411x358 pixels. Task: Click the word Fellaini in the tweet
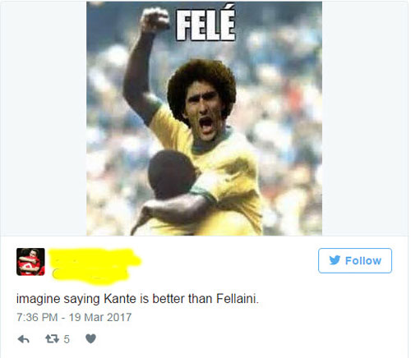238,298
